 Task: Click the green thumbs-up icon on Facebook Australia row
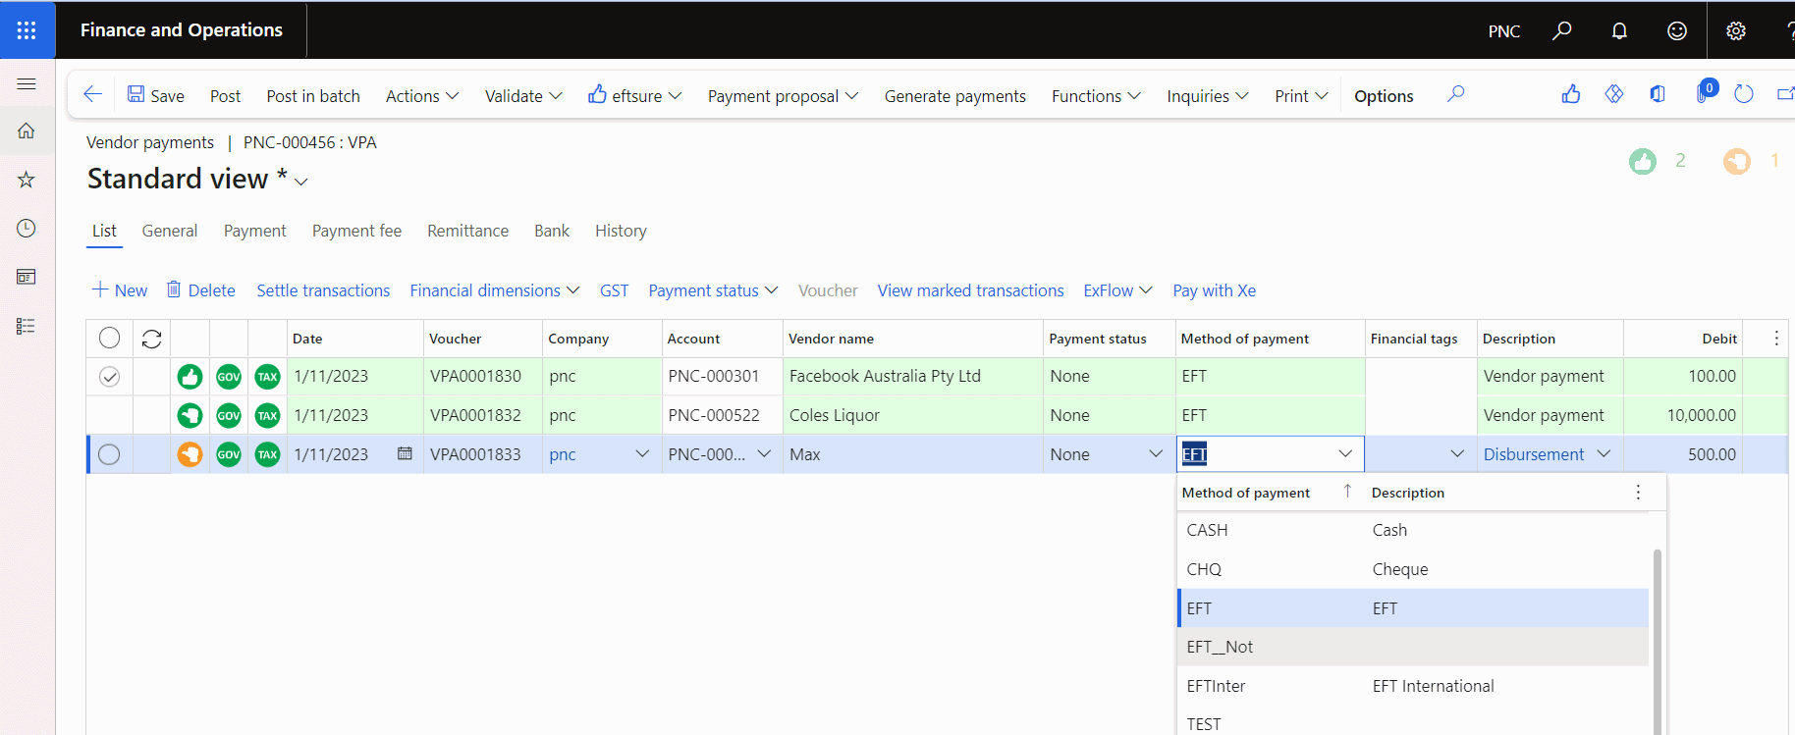190,376
